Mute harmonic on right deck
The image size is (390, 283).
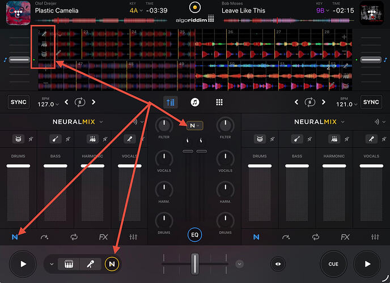pyautogui.click(x=347, y=139)
